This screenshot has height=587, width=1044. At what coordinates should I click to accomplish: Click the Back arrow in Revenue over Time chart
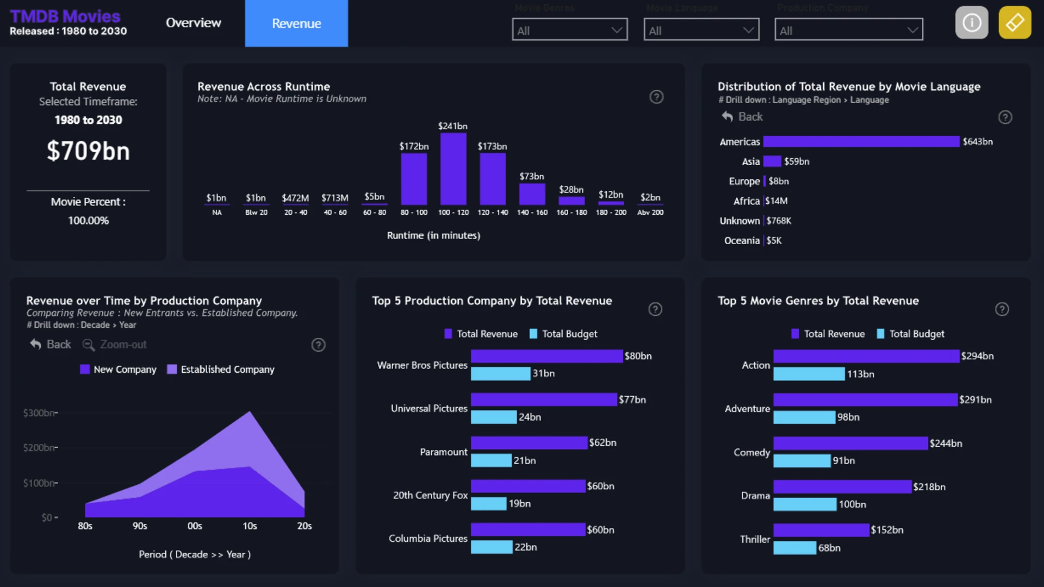35,344
